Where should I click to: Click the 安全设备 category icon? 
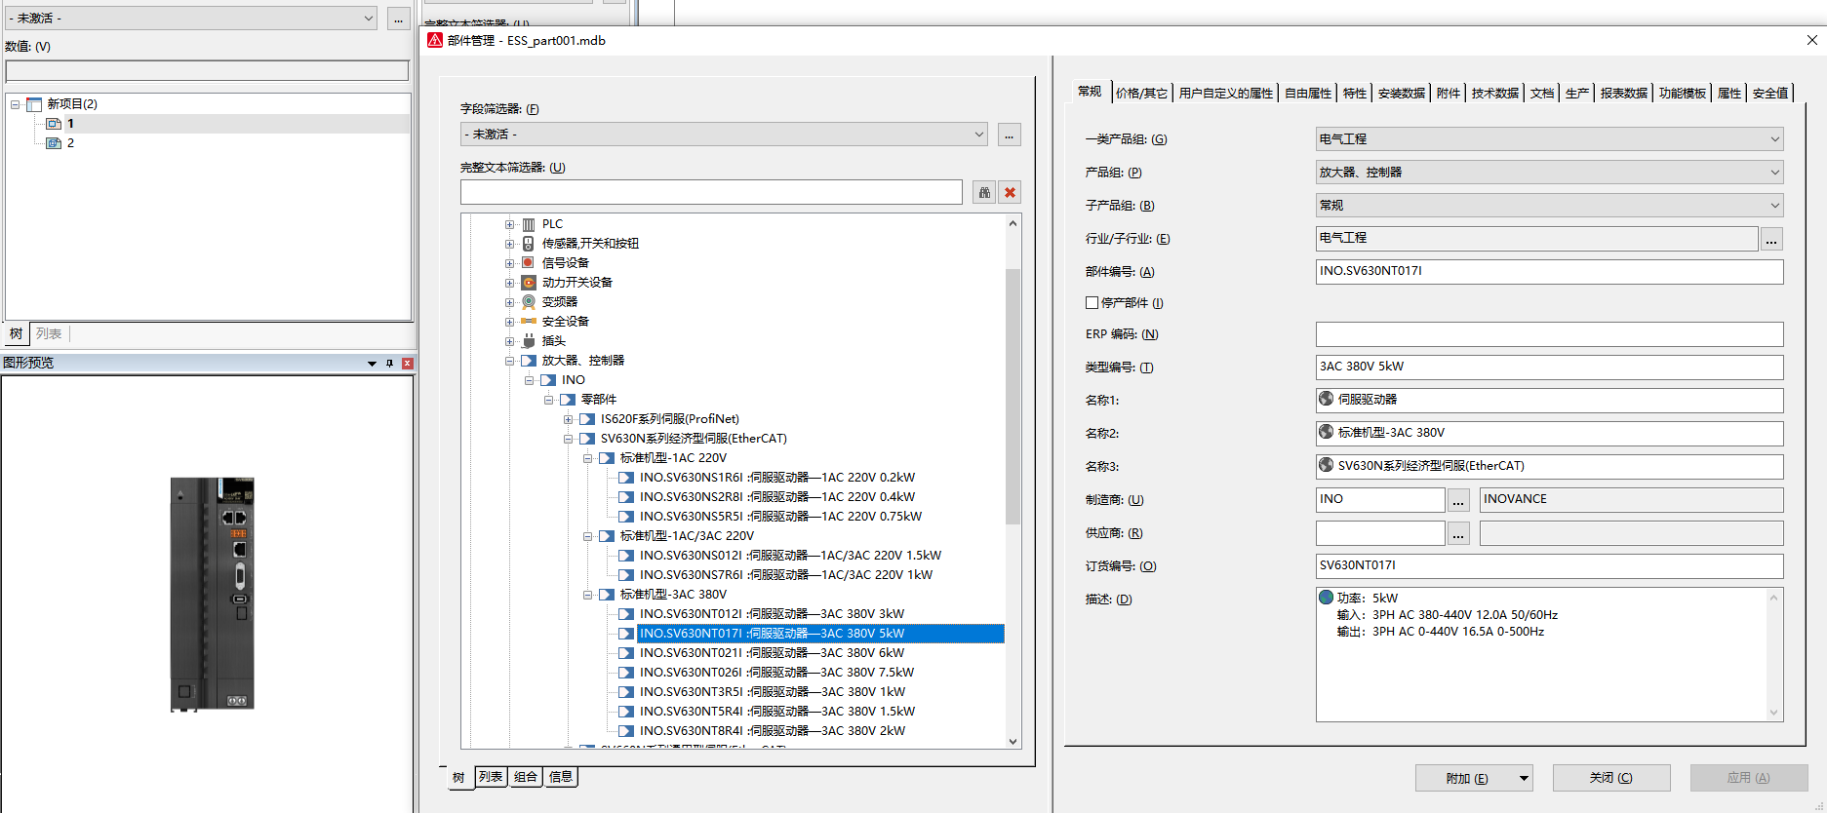click(x=529, y=322)
